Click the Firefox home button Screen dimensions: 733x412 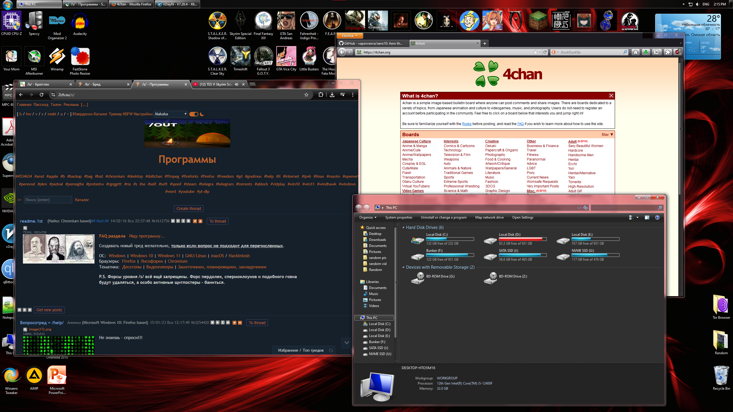click(x=636, y=52)
